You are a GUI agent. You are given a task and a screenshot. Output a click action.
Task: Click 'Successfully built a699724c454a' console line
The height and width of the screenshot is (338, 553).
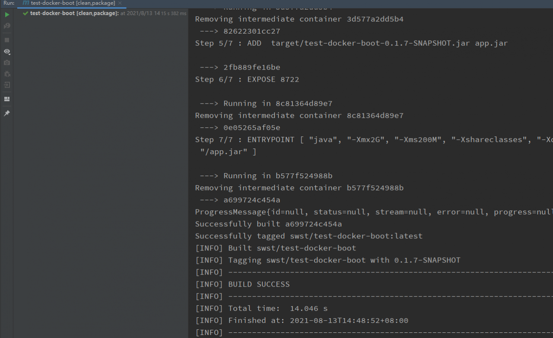click(x=268, y=224)
